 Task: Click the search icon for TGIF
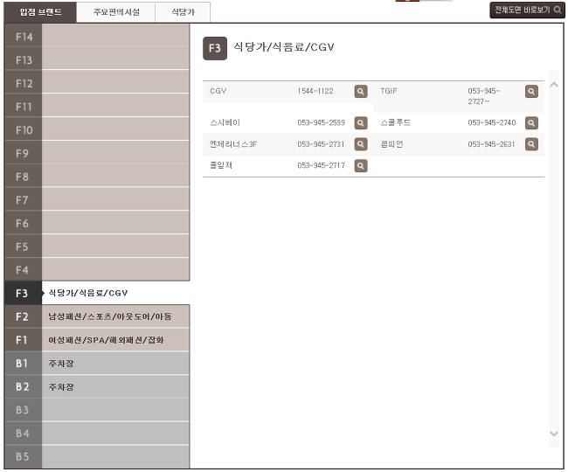531,91
